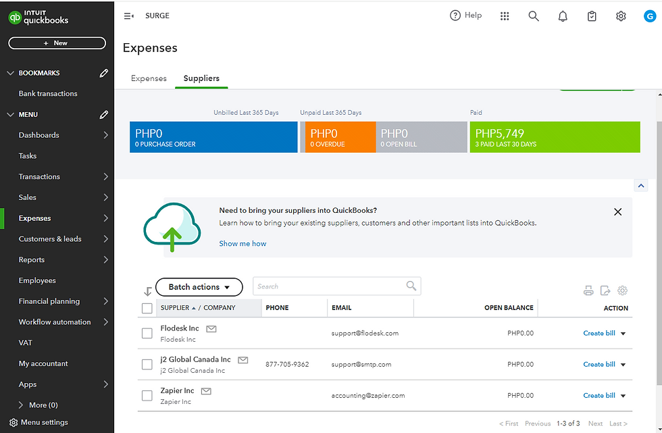Screen dimensions: 662x433
Task: Open the apps grid icon
Action: click(505, 16)
